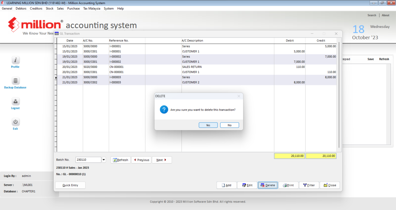Edit the selected transaction
The width and height of the screenshot is (396, 210).
[247, 185]
